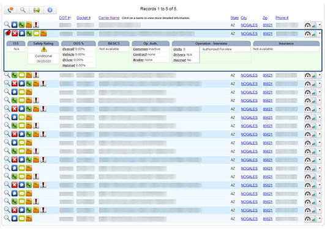325x229 pixels.
Task: Click the exclamation icon in the row right below details panel
Action: (x=36, y=75)
